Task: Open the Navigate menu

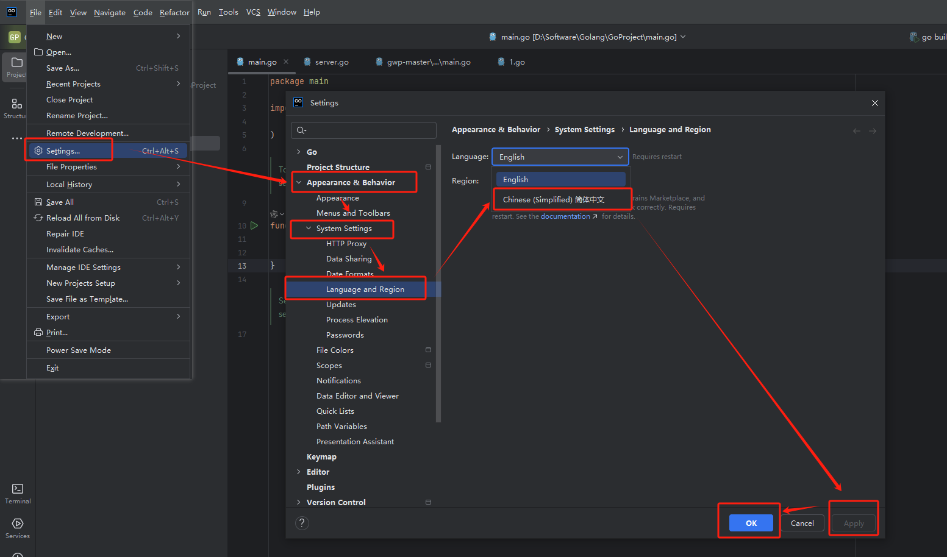Action: coord(110,12)
